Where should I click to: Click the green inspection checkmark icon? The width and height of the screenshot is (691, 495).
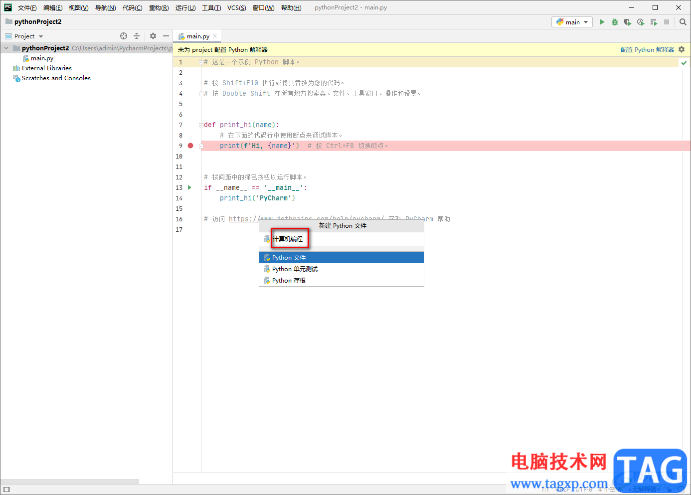(684, 63)
